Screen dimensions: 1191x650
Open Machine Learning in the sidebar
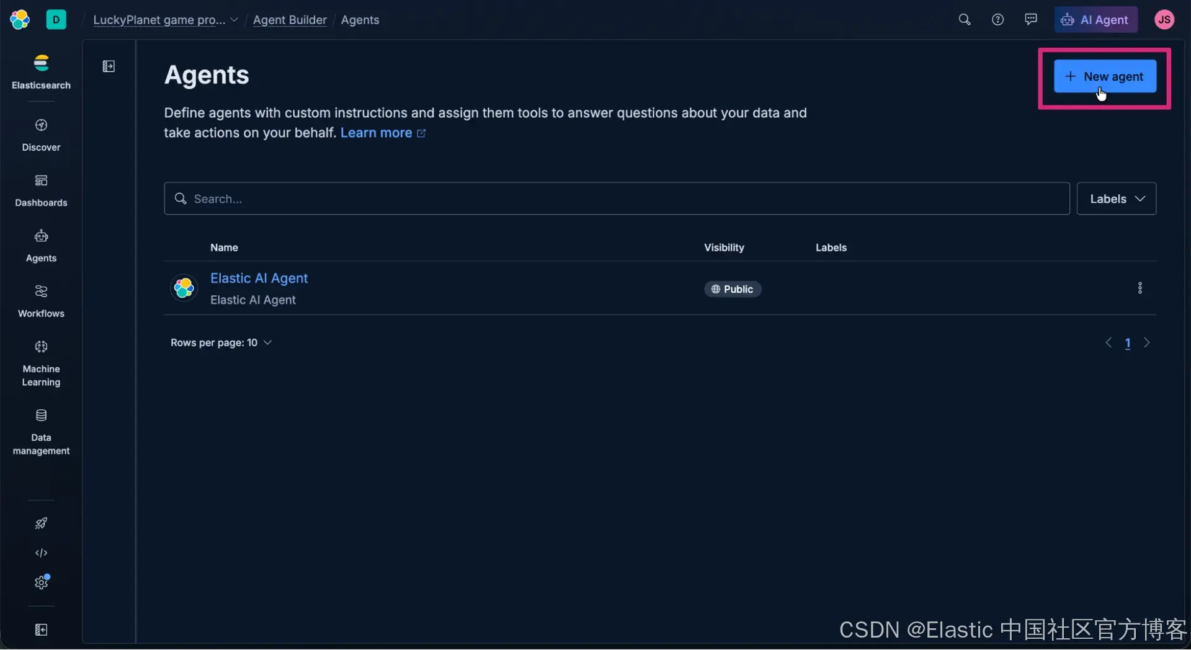click(x=41, y=363)
